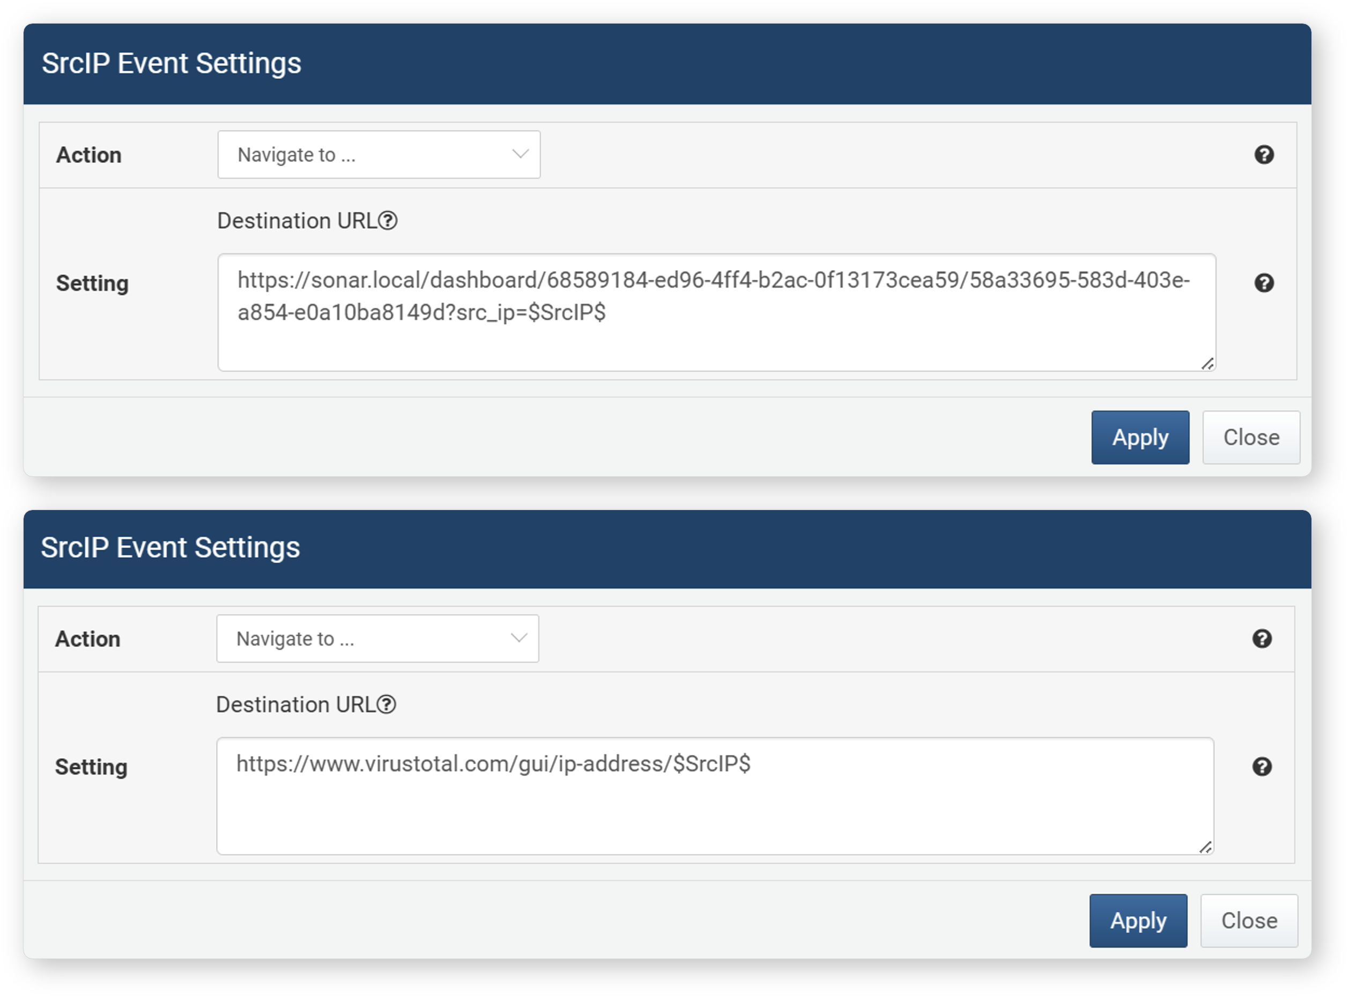
Task: Click help icon beside Action in VirusTotal dialog
Action: (x=1262, y=639)
